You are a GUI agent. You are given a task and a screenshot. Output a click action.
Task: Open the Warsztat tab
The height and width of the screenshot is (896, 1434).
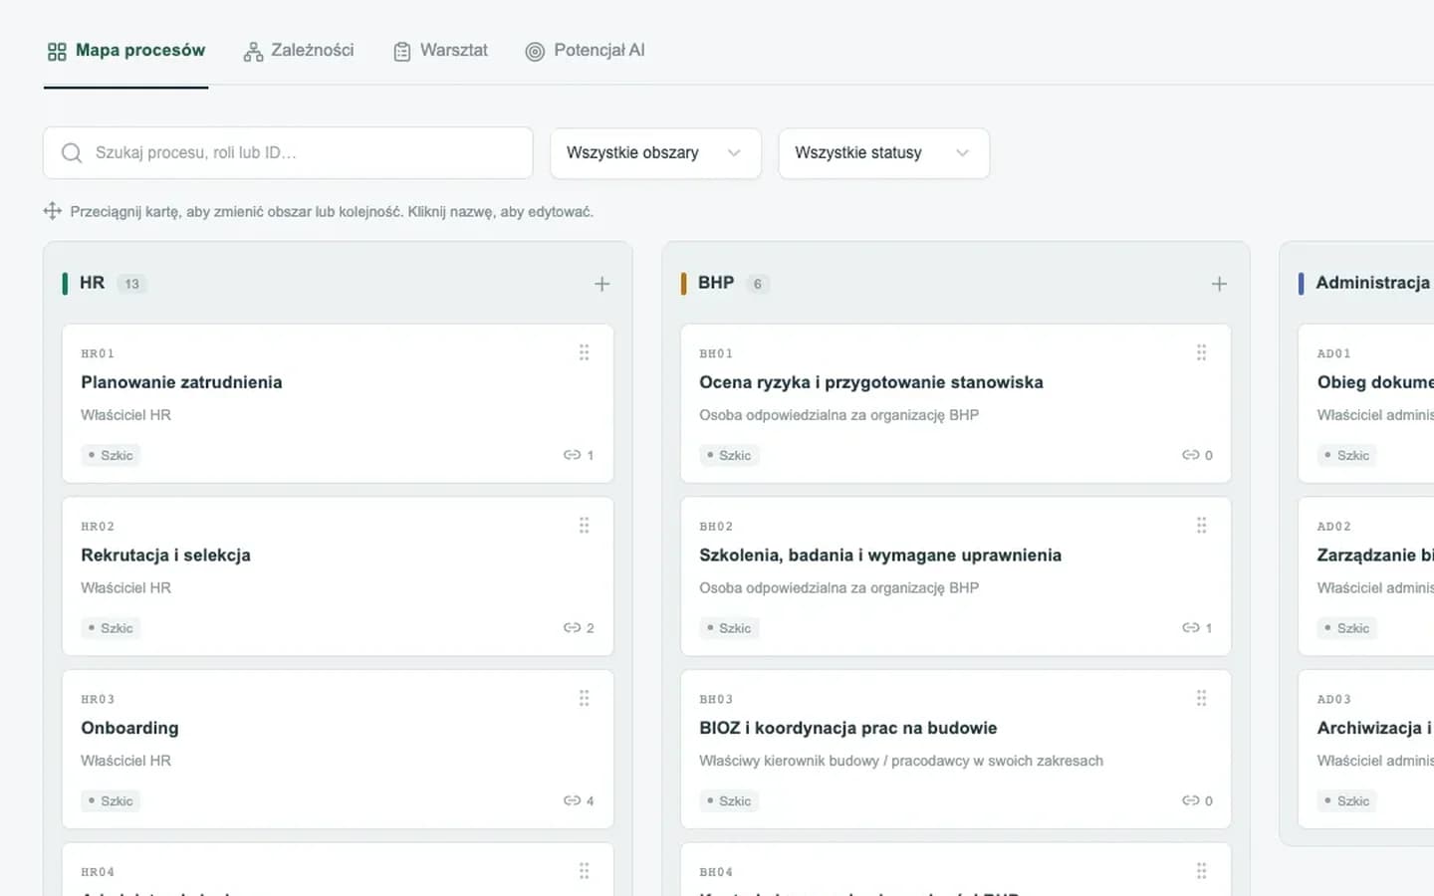[441, 51]
